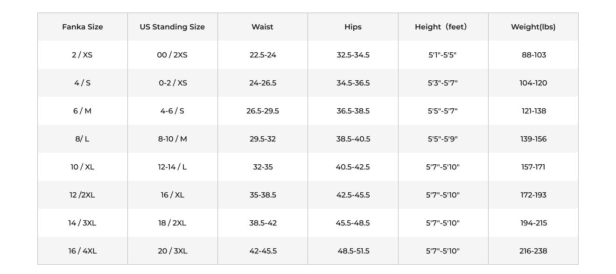Click the Fanka Size column header
Image resolution: width=616 pixels, height=274 pixels.
click(x=83, y=27)
